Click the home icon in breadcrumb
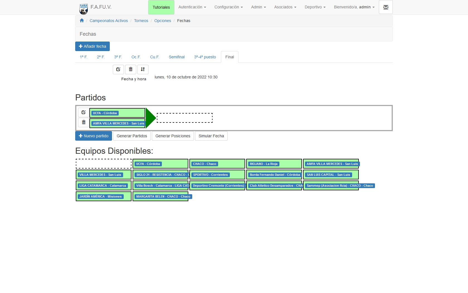Viewport: 468px width, 293px height. click(x=82, y=21)
